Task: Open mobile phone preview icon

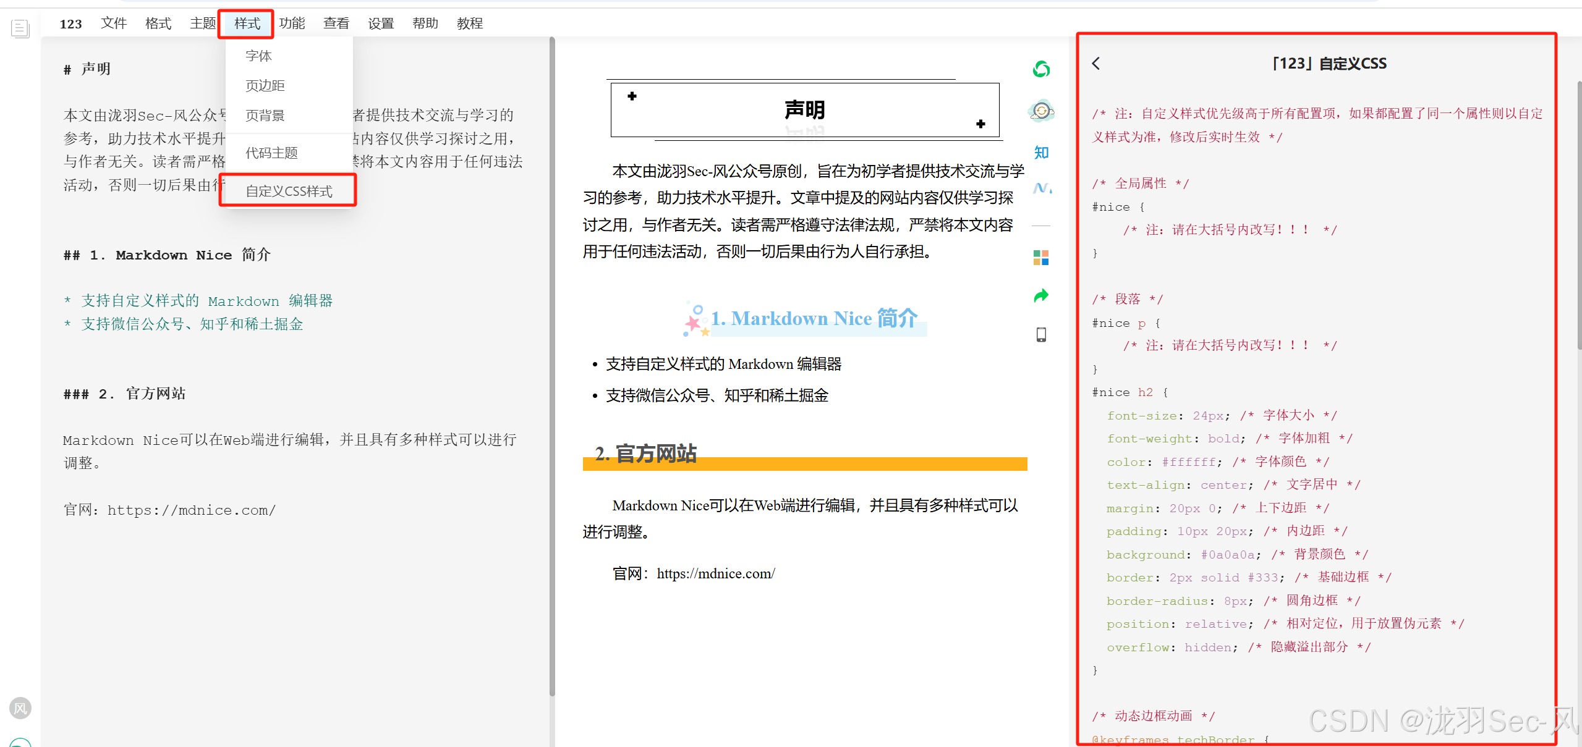Action: pos(1041,334)
